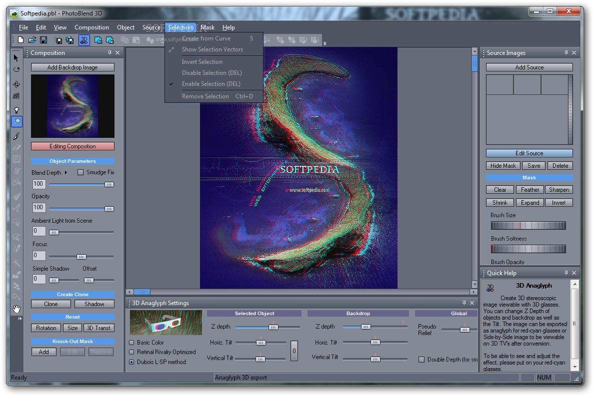The height and width of the screenshot is (396, 594).
Task: Click the composition preview thumbnail
Action: 72,106
